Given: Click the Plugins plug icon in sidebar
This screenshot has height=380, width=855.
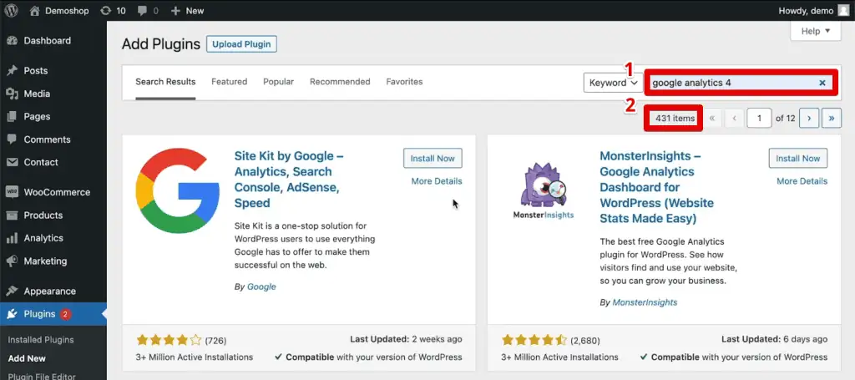Looking at the screenshot, I should click(x=12, y=314).
